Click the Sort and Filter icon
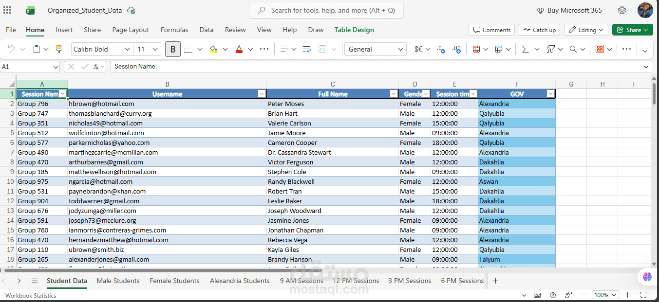This screenshot has width=659, height=302. [x=551, y=49]
